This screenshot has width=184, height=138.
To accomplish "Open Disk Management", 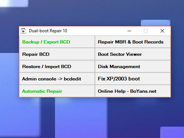I will [133, 67].
